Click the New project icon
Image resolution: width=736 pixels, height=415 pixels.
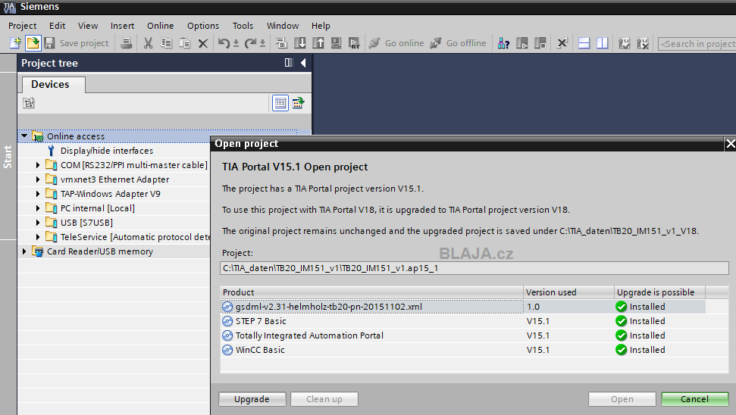[x=15, y=43]
